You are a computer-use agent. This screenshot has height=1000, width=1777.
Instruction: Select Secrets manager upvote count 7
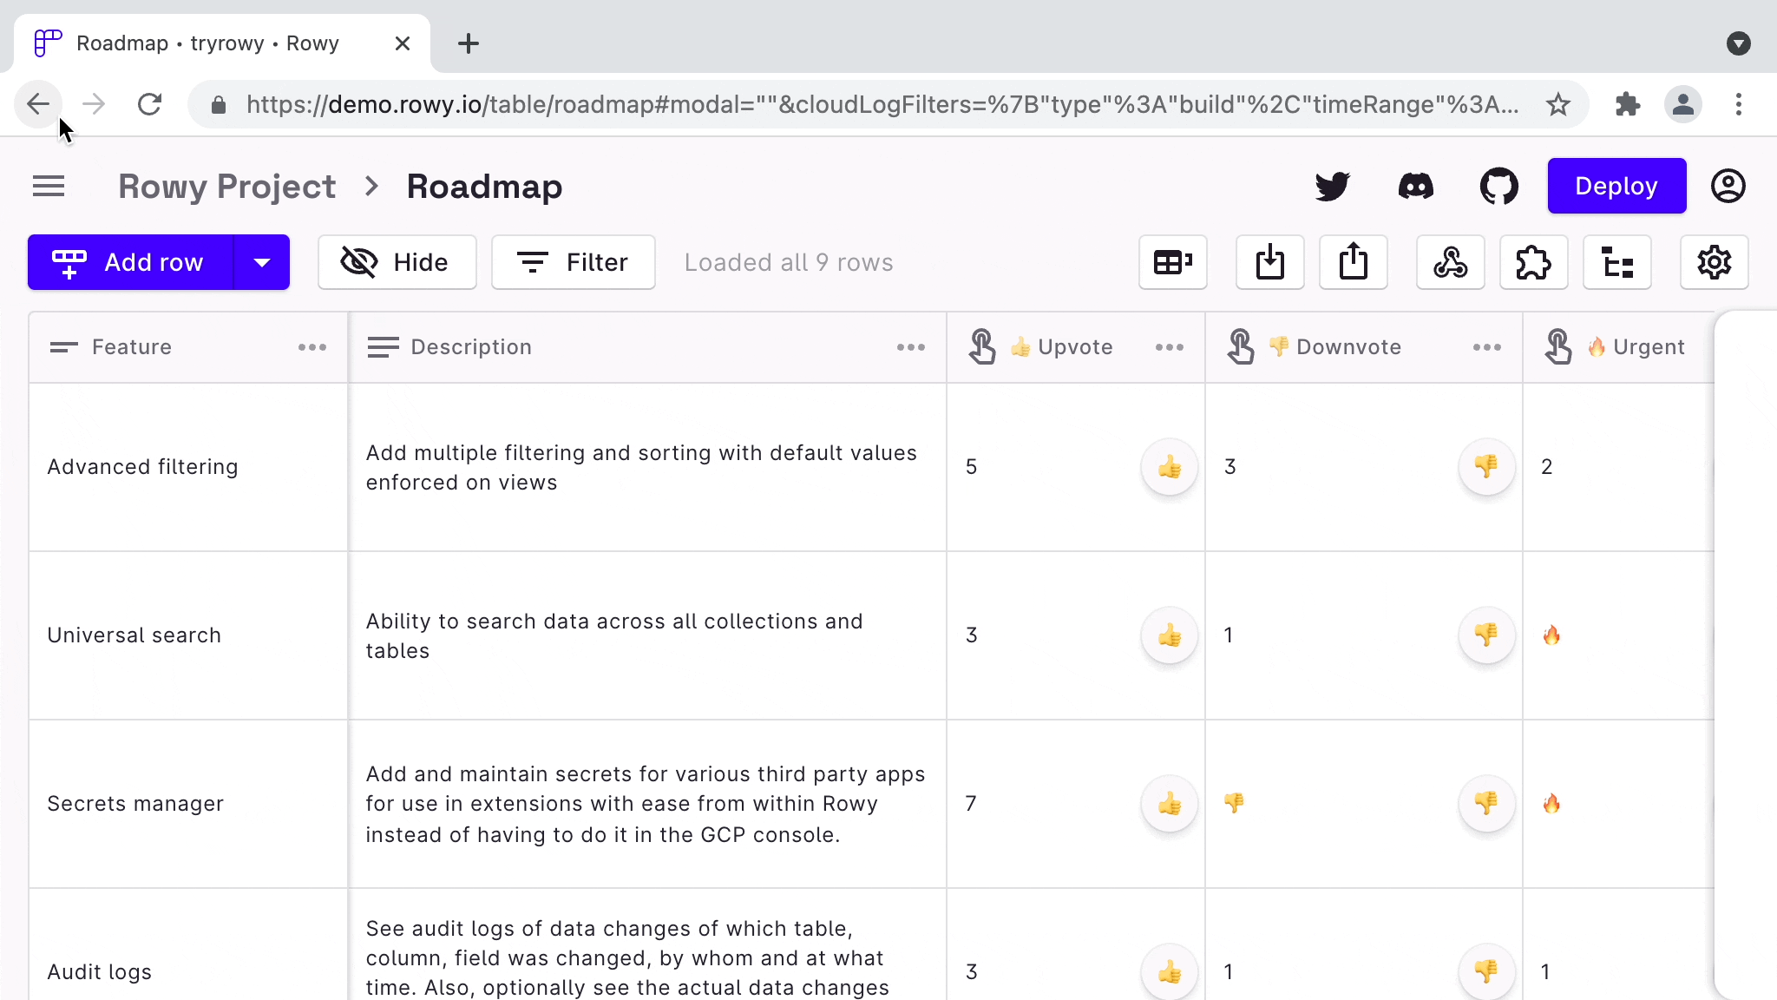tap(971, 804)
